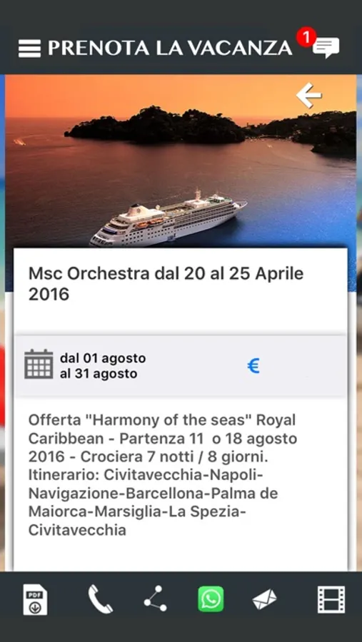Download the offer PDF file
362x642 pixels.
(35, 600)
